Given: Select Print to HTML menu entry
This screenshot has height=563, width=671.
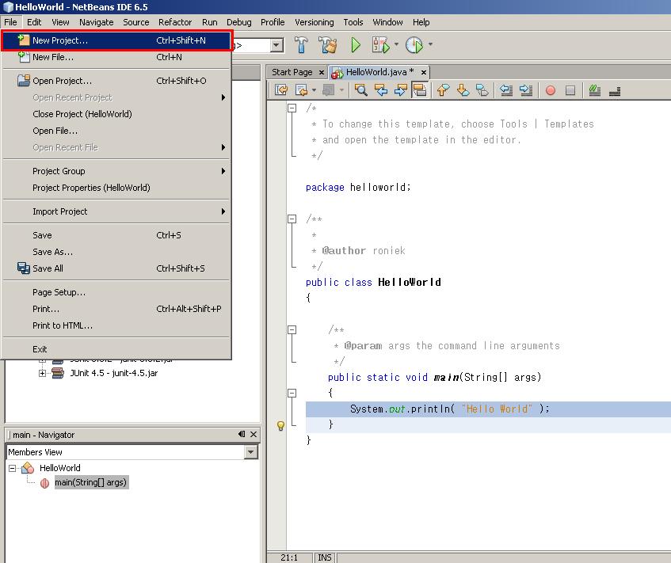Looking at the screenshot, I should click(x=116, y=325).
